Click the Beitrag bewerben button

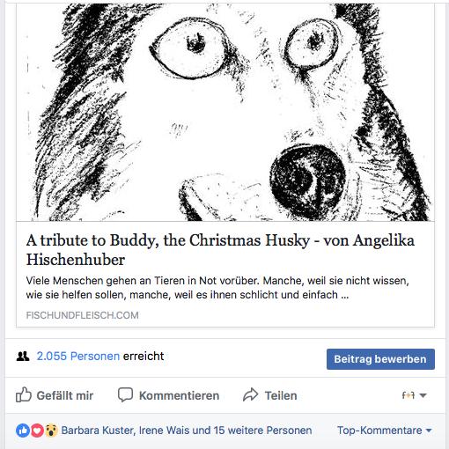(380, 359)
